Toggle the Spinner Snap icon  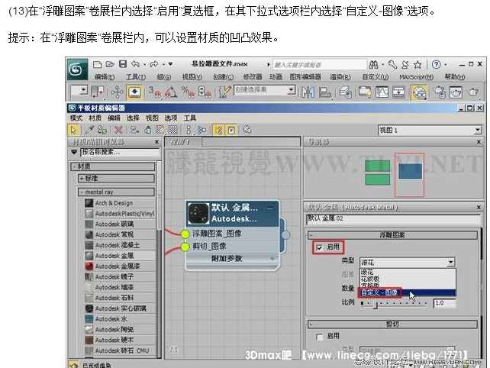[205, 92]
